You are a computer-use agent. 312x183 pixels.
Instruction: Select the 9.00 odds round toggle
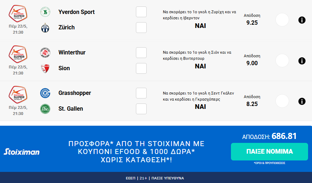[x=282, y=61]
